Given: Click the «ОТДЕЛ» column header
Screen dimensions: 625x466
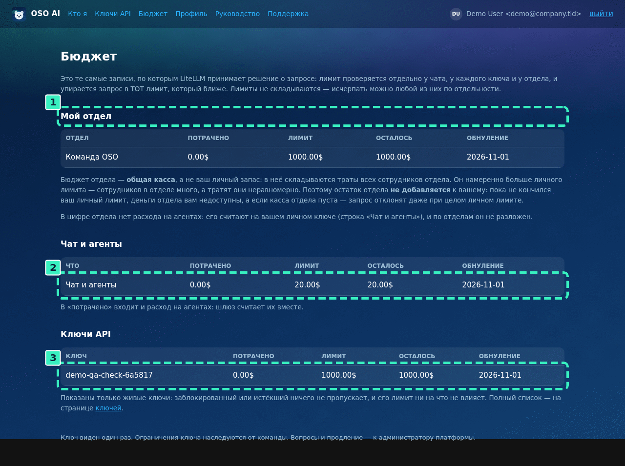Looking at the screenshot, I should point(77,138).
